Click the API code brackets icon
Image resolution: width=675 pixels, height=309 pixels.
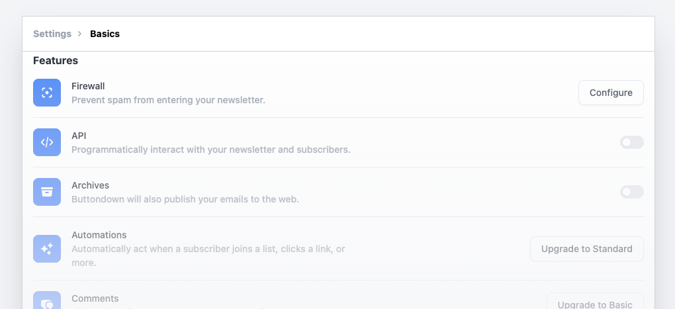point(47,142)
